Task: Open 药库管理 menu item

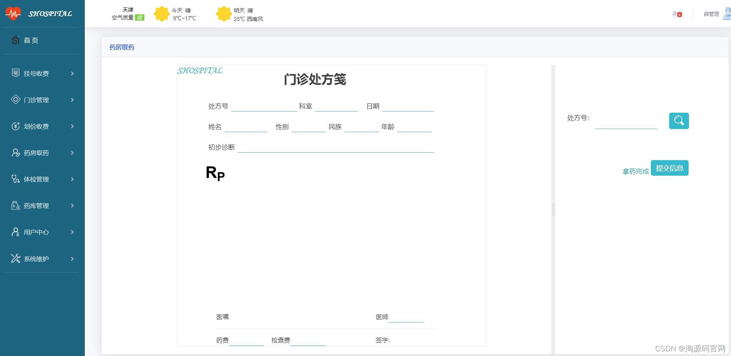Action: tap(36, 206)
